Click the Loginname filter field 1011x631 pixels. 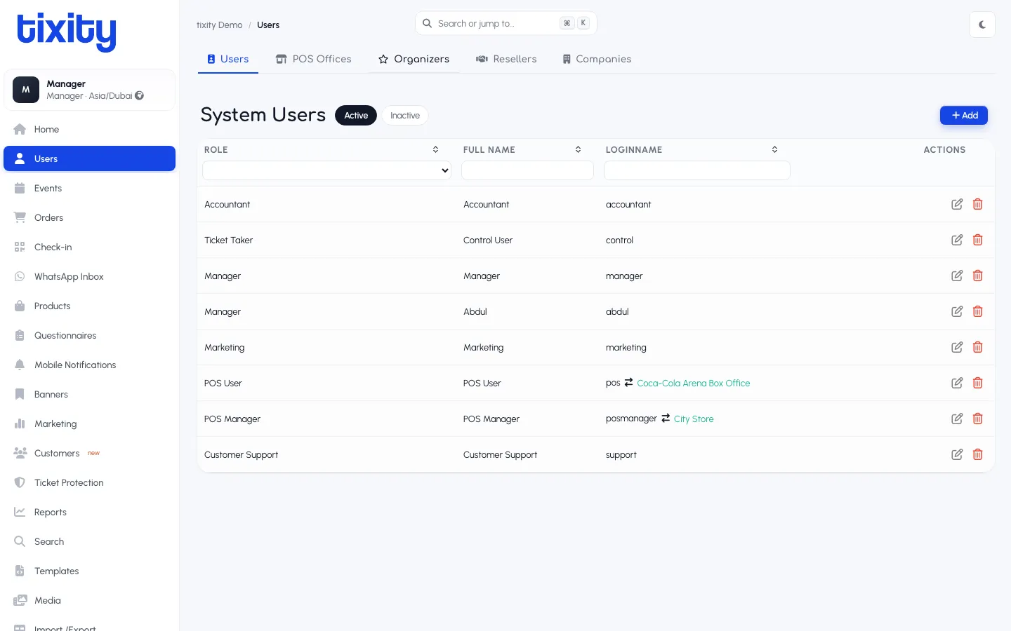coord(697,170)
